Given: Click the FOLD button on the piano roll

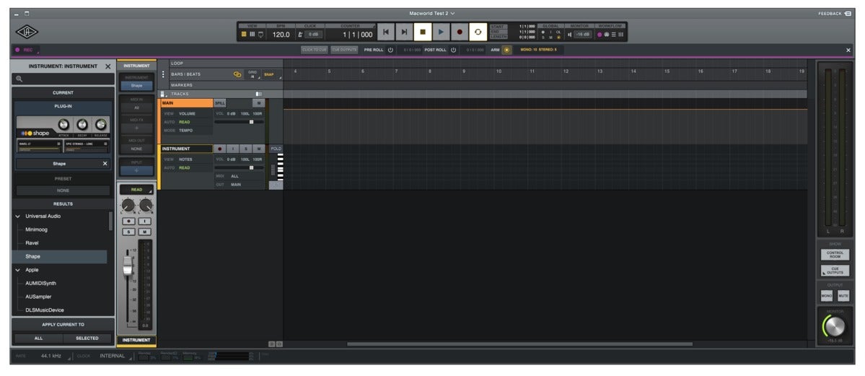Looking at the screenshot, I should coord(276,149).
